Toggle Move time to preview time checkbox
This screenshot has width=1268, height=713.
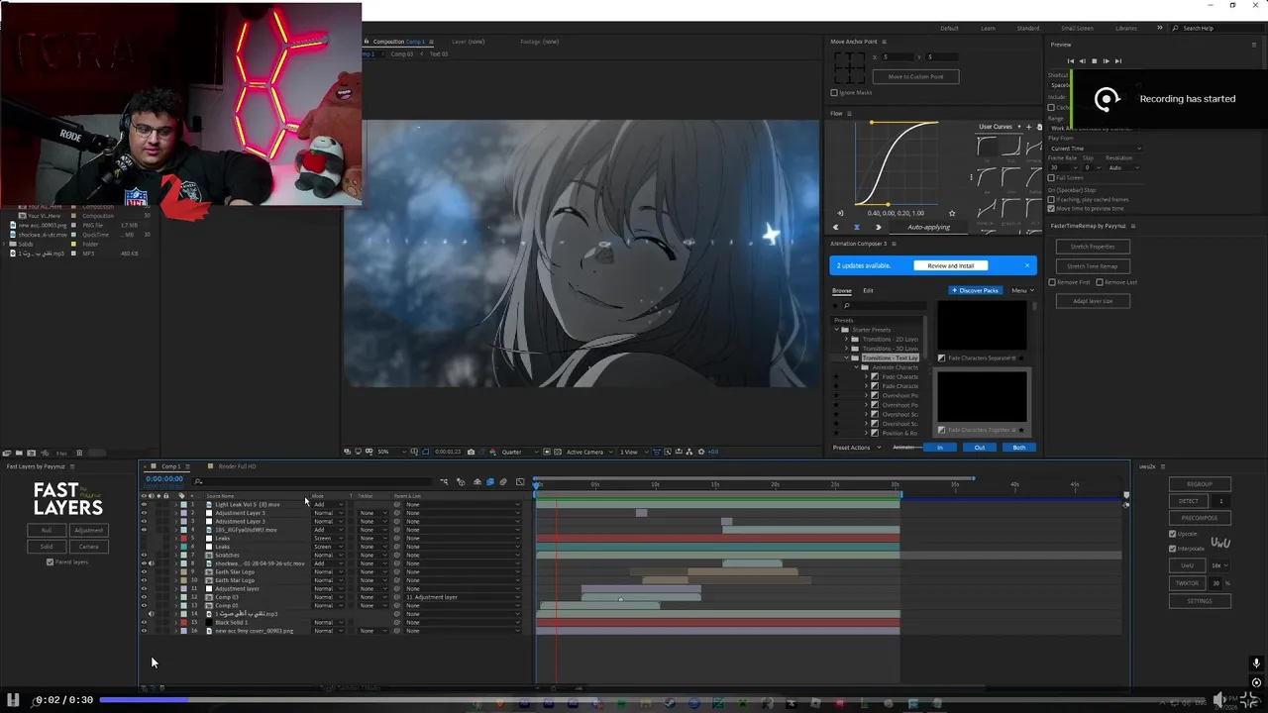(x=1051, y=209)
